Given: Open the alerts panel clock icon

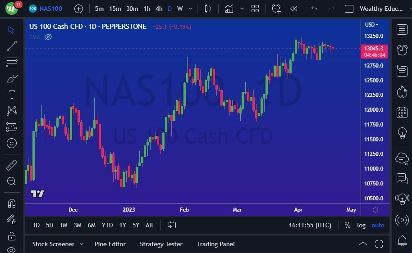Looking at the screenshot, I should point(402,50).
